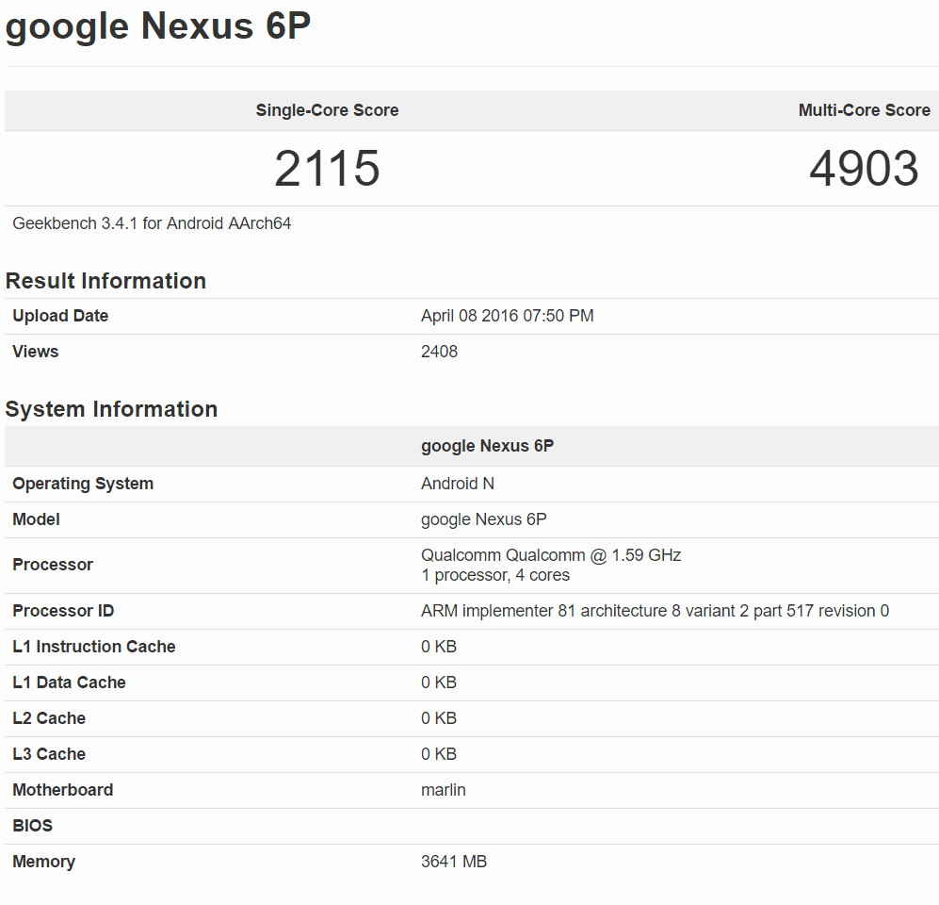Select the Upload Date label
This screenshot has height=905, width=939.
tap(60, 316)
